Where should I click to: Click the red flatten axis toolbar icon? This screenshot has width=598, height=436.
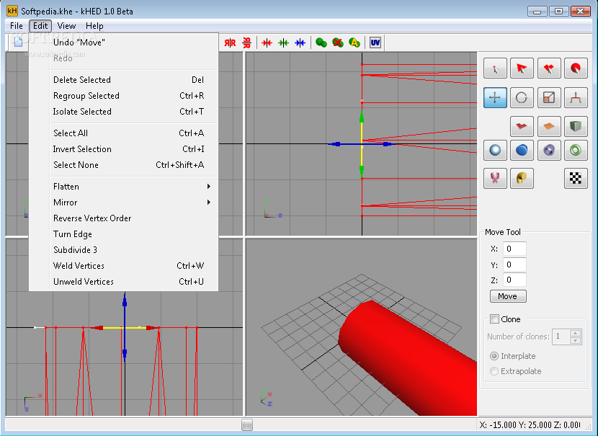[267, 43]
